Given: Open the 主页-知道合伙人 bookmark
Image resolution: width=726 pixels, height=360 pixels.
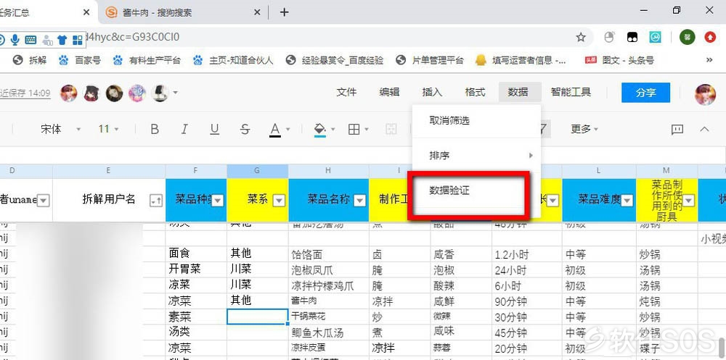Looking at the screenshot, I should (233, 60).
